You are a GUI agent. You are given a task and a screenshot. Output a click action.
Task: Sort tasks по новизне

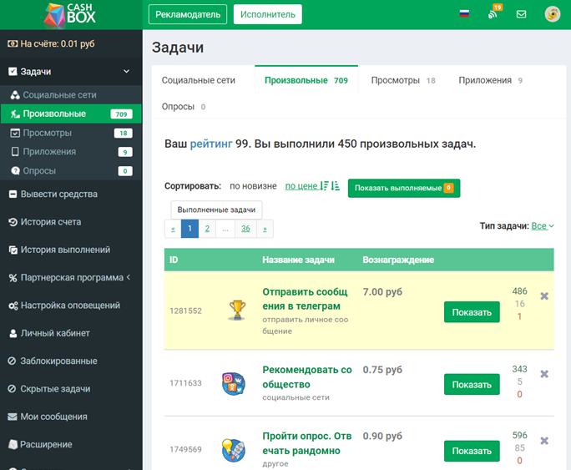click(x=253, y=186)
